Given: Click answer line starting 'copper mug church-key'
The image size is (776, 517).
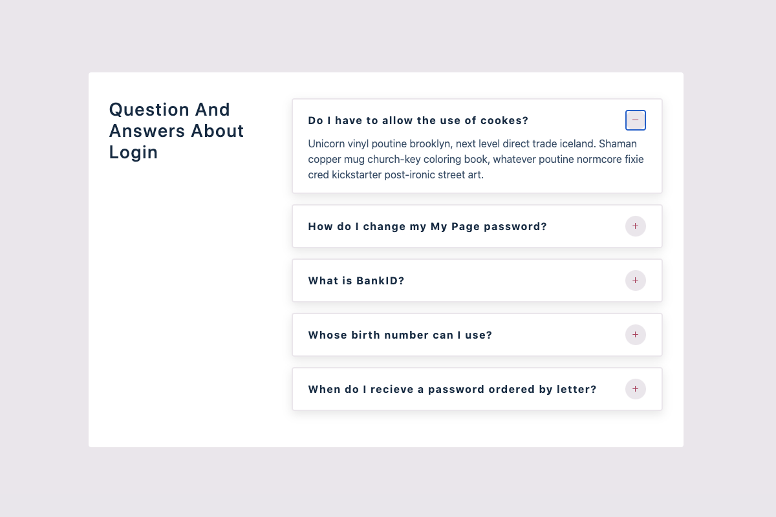Looking at the screenshot, I should pos(476,159).
